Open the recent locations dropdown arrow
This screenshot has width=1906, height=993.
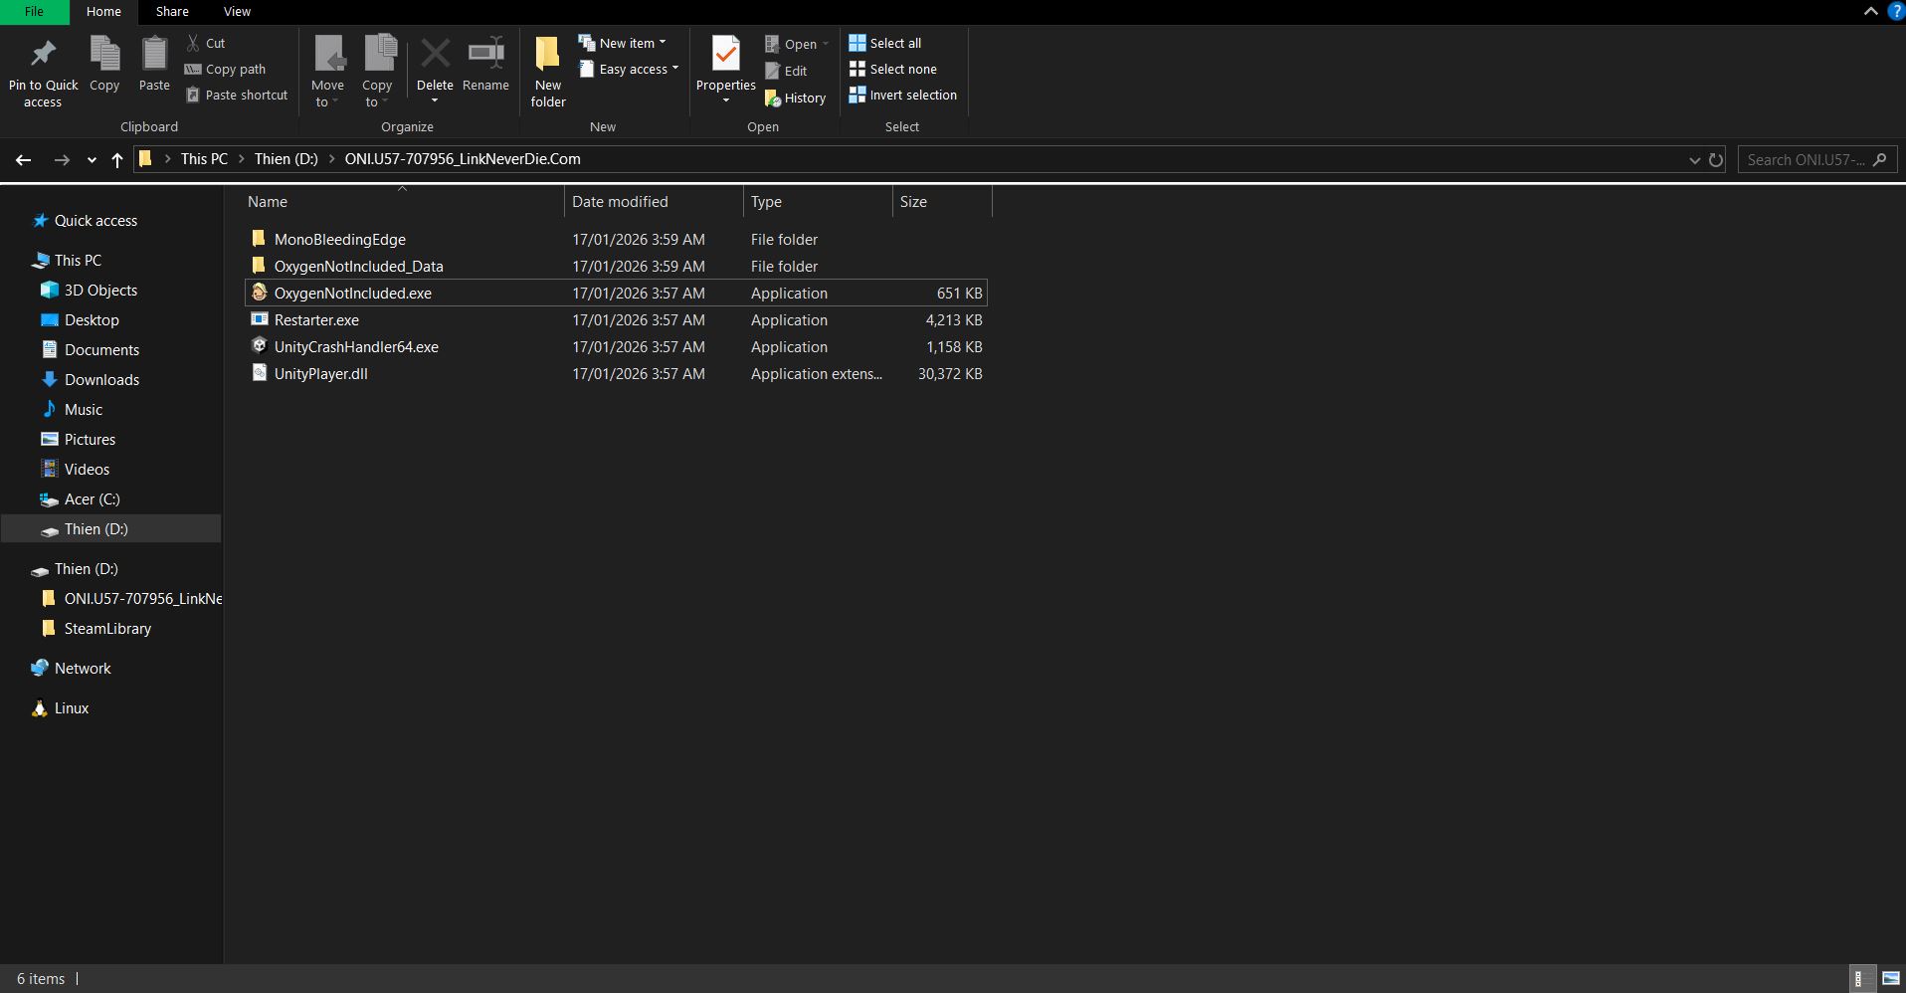coord(92,159)
